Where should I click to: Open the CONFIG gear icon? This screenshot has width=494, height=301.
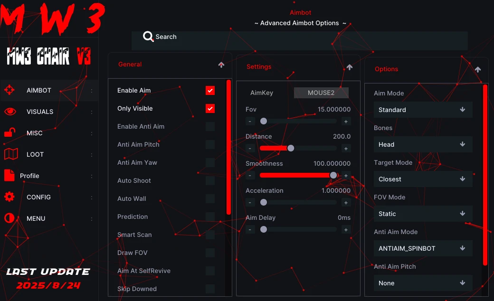click(x=9, y=197)
